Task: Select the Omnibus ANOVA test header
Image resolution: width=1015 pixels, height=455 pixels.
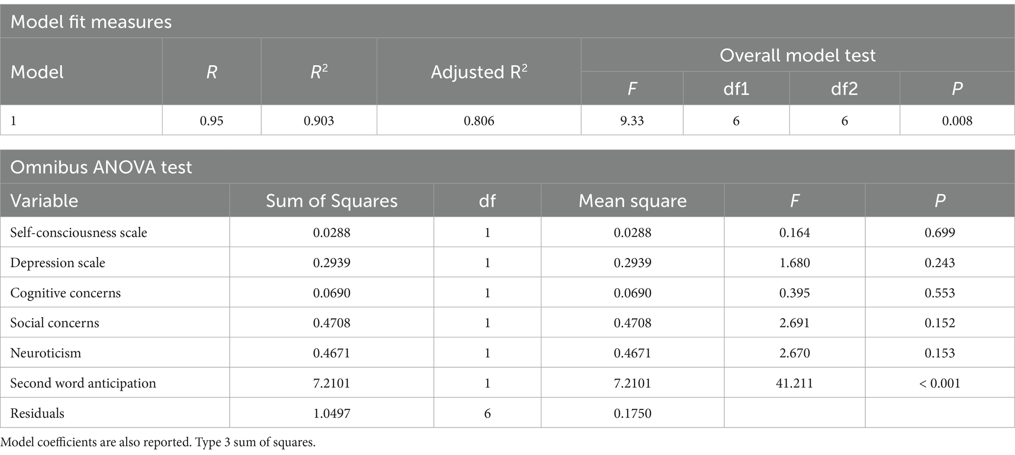Action: tap(101, 167)
